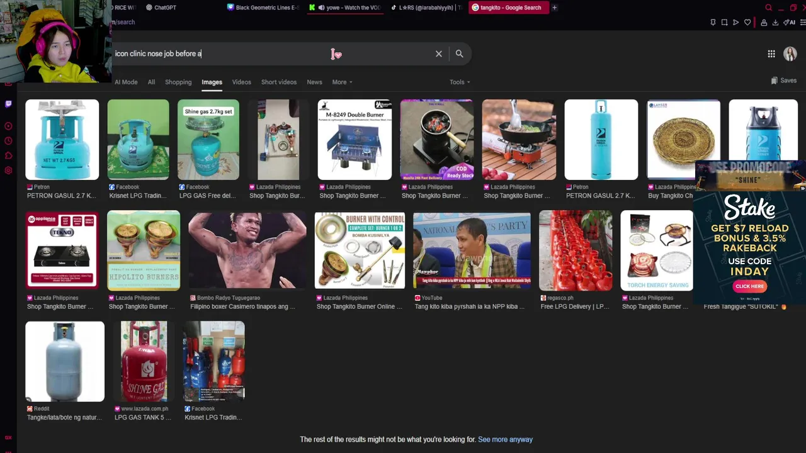Open Krisnet LPG Trading green tank thumbnail
The width and height of the screenshot is (806, 453).
138,140
